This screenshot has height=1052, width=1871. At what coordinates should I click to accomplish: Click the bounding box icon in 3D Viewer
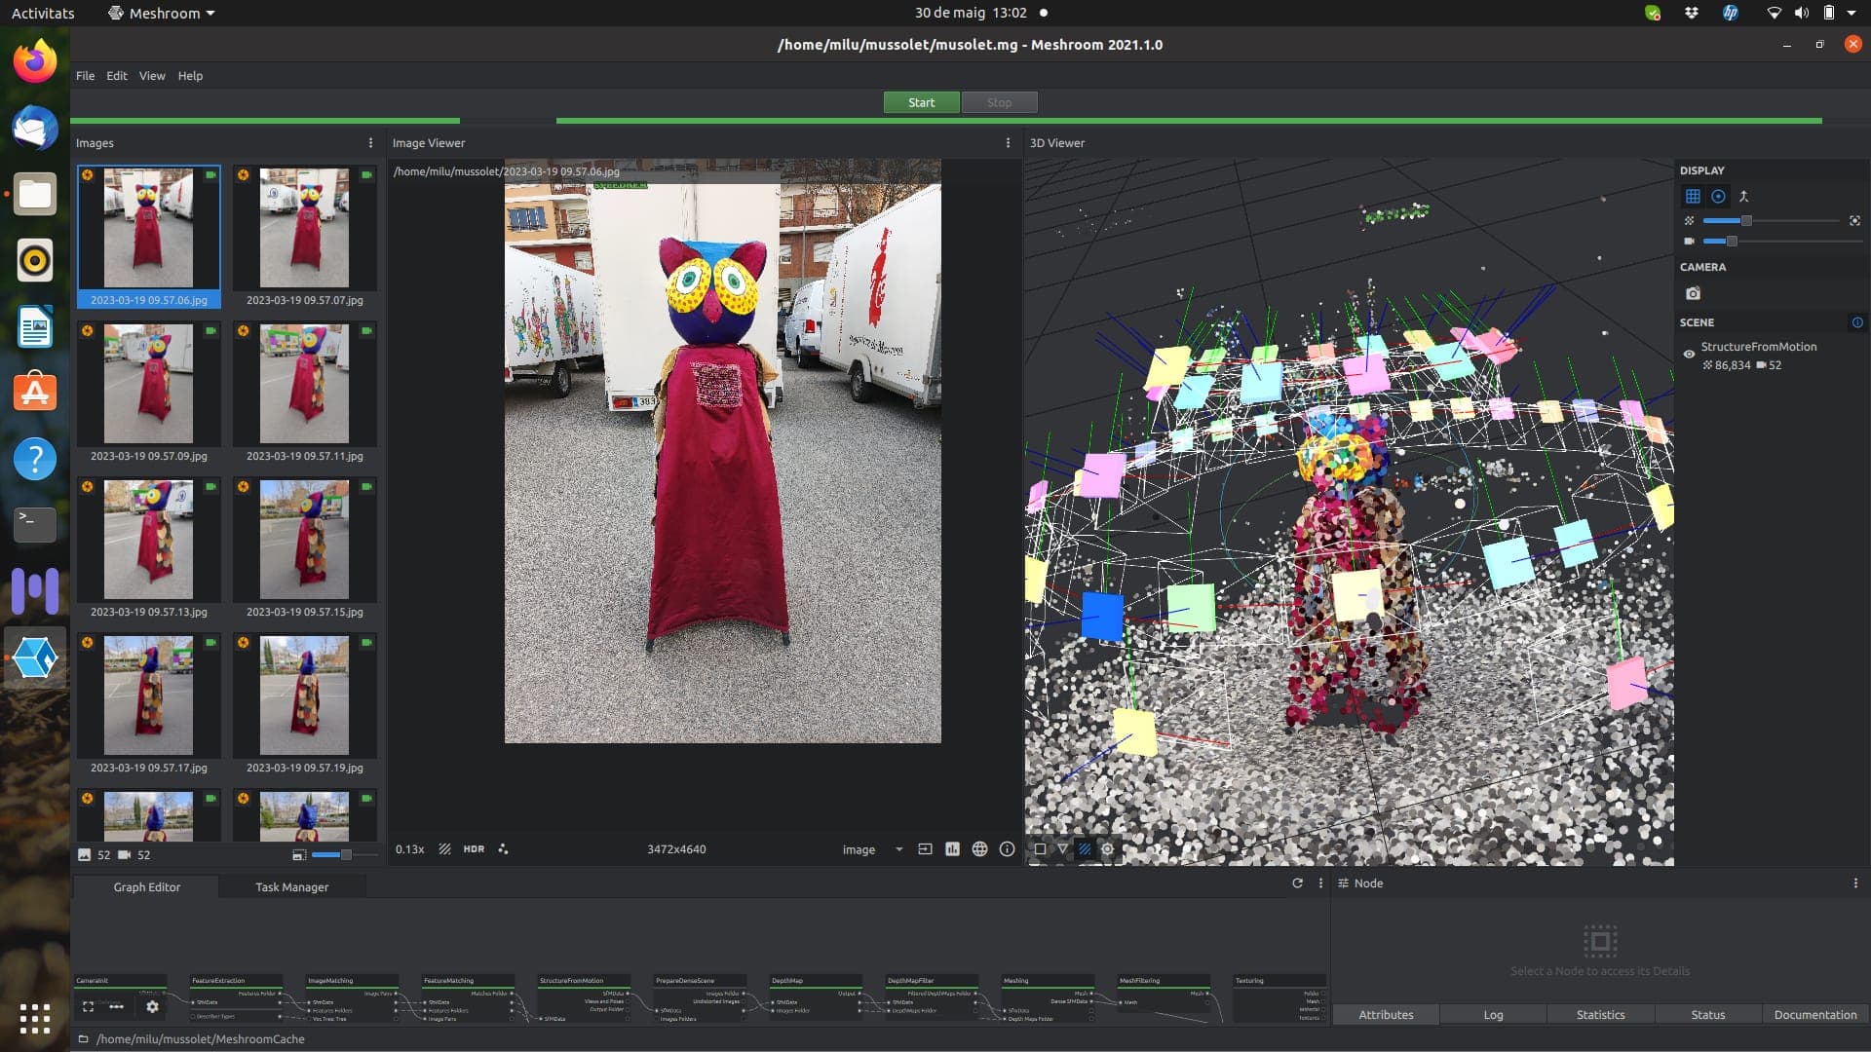point(1040,849)
